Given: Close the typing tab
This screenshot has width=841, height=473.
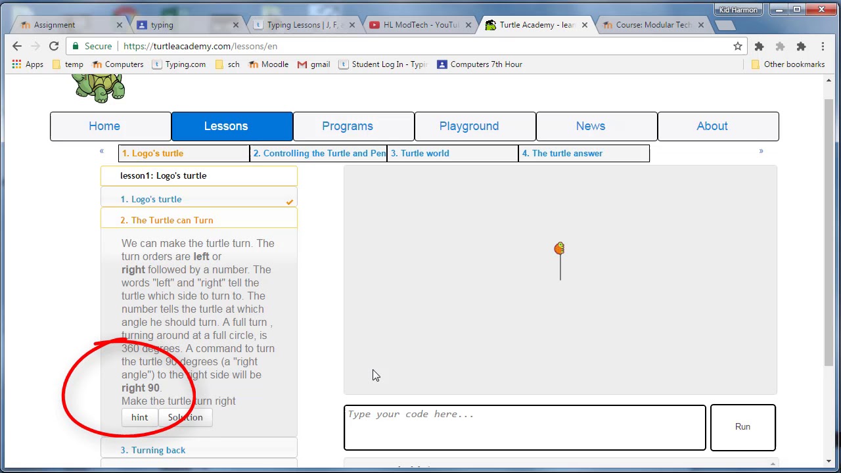Looking at the screenshot, I should click(x=236, y=25).
